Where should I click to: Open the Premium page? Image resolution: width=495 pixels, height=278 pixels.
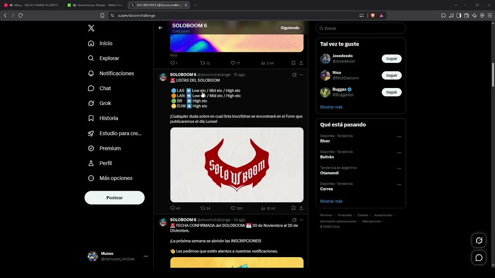pyautogui.click(x=104, y=148)
